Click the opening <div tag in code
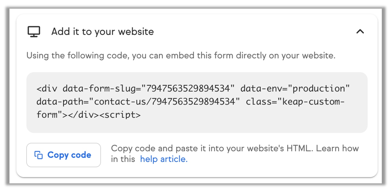The height and width of the screenshot is (192, 391). (47, 88)
